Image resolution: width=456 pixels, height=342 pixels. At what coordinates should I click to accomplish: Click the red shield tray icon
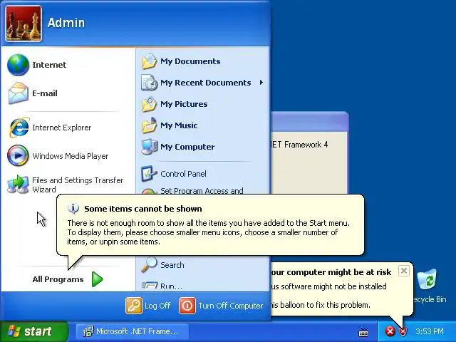tap(403, 331)
